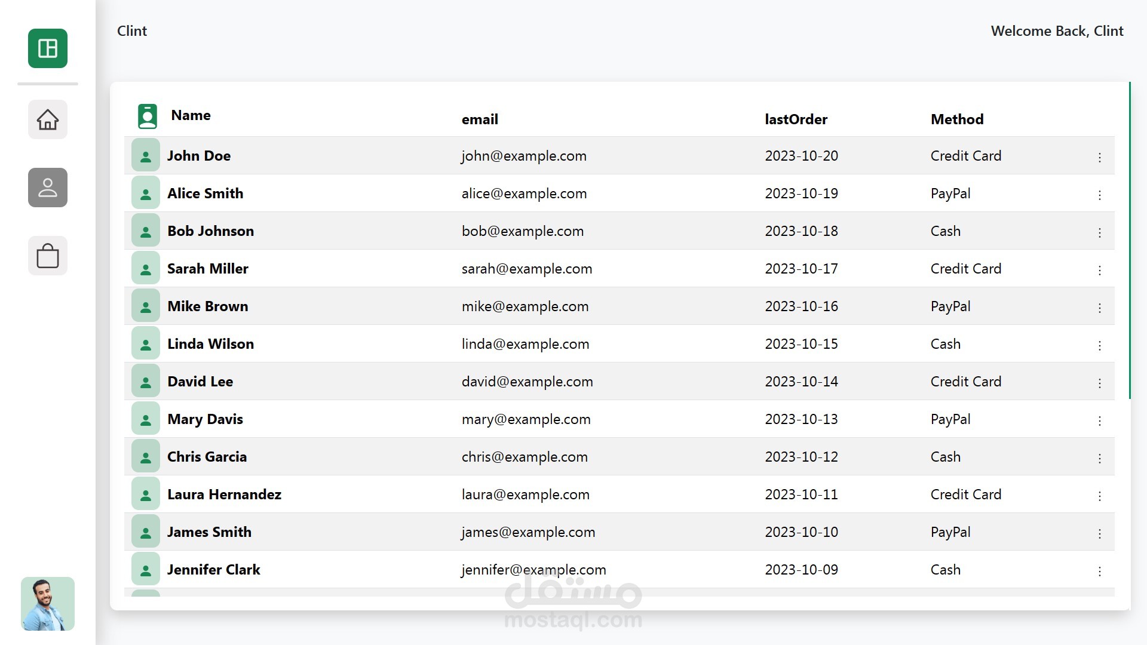Viewport: 1147px width, 645px height.
Task: Expand row options for Alice Smith
Action: [1099, 195]
